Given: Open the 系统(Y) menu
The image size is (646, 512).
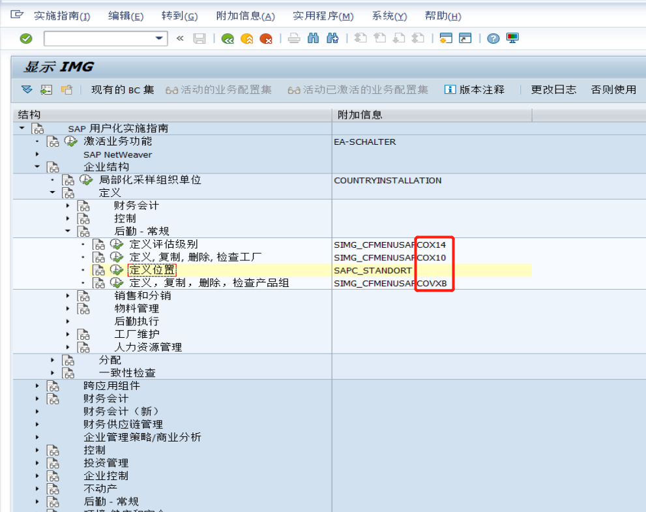Looking at the screenshot, I should click(389, 16).
